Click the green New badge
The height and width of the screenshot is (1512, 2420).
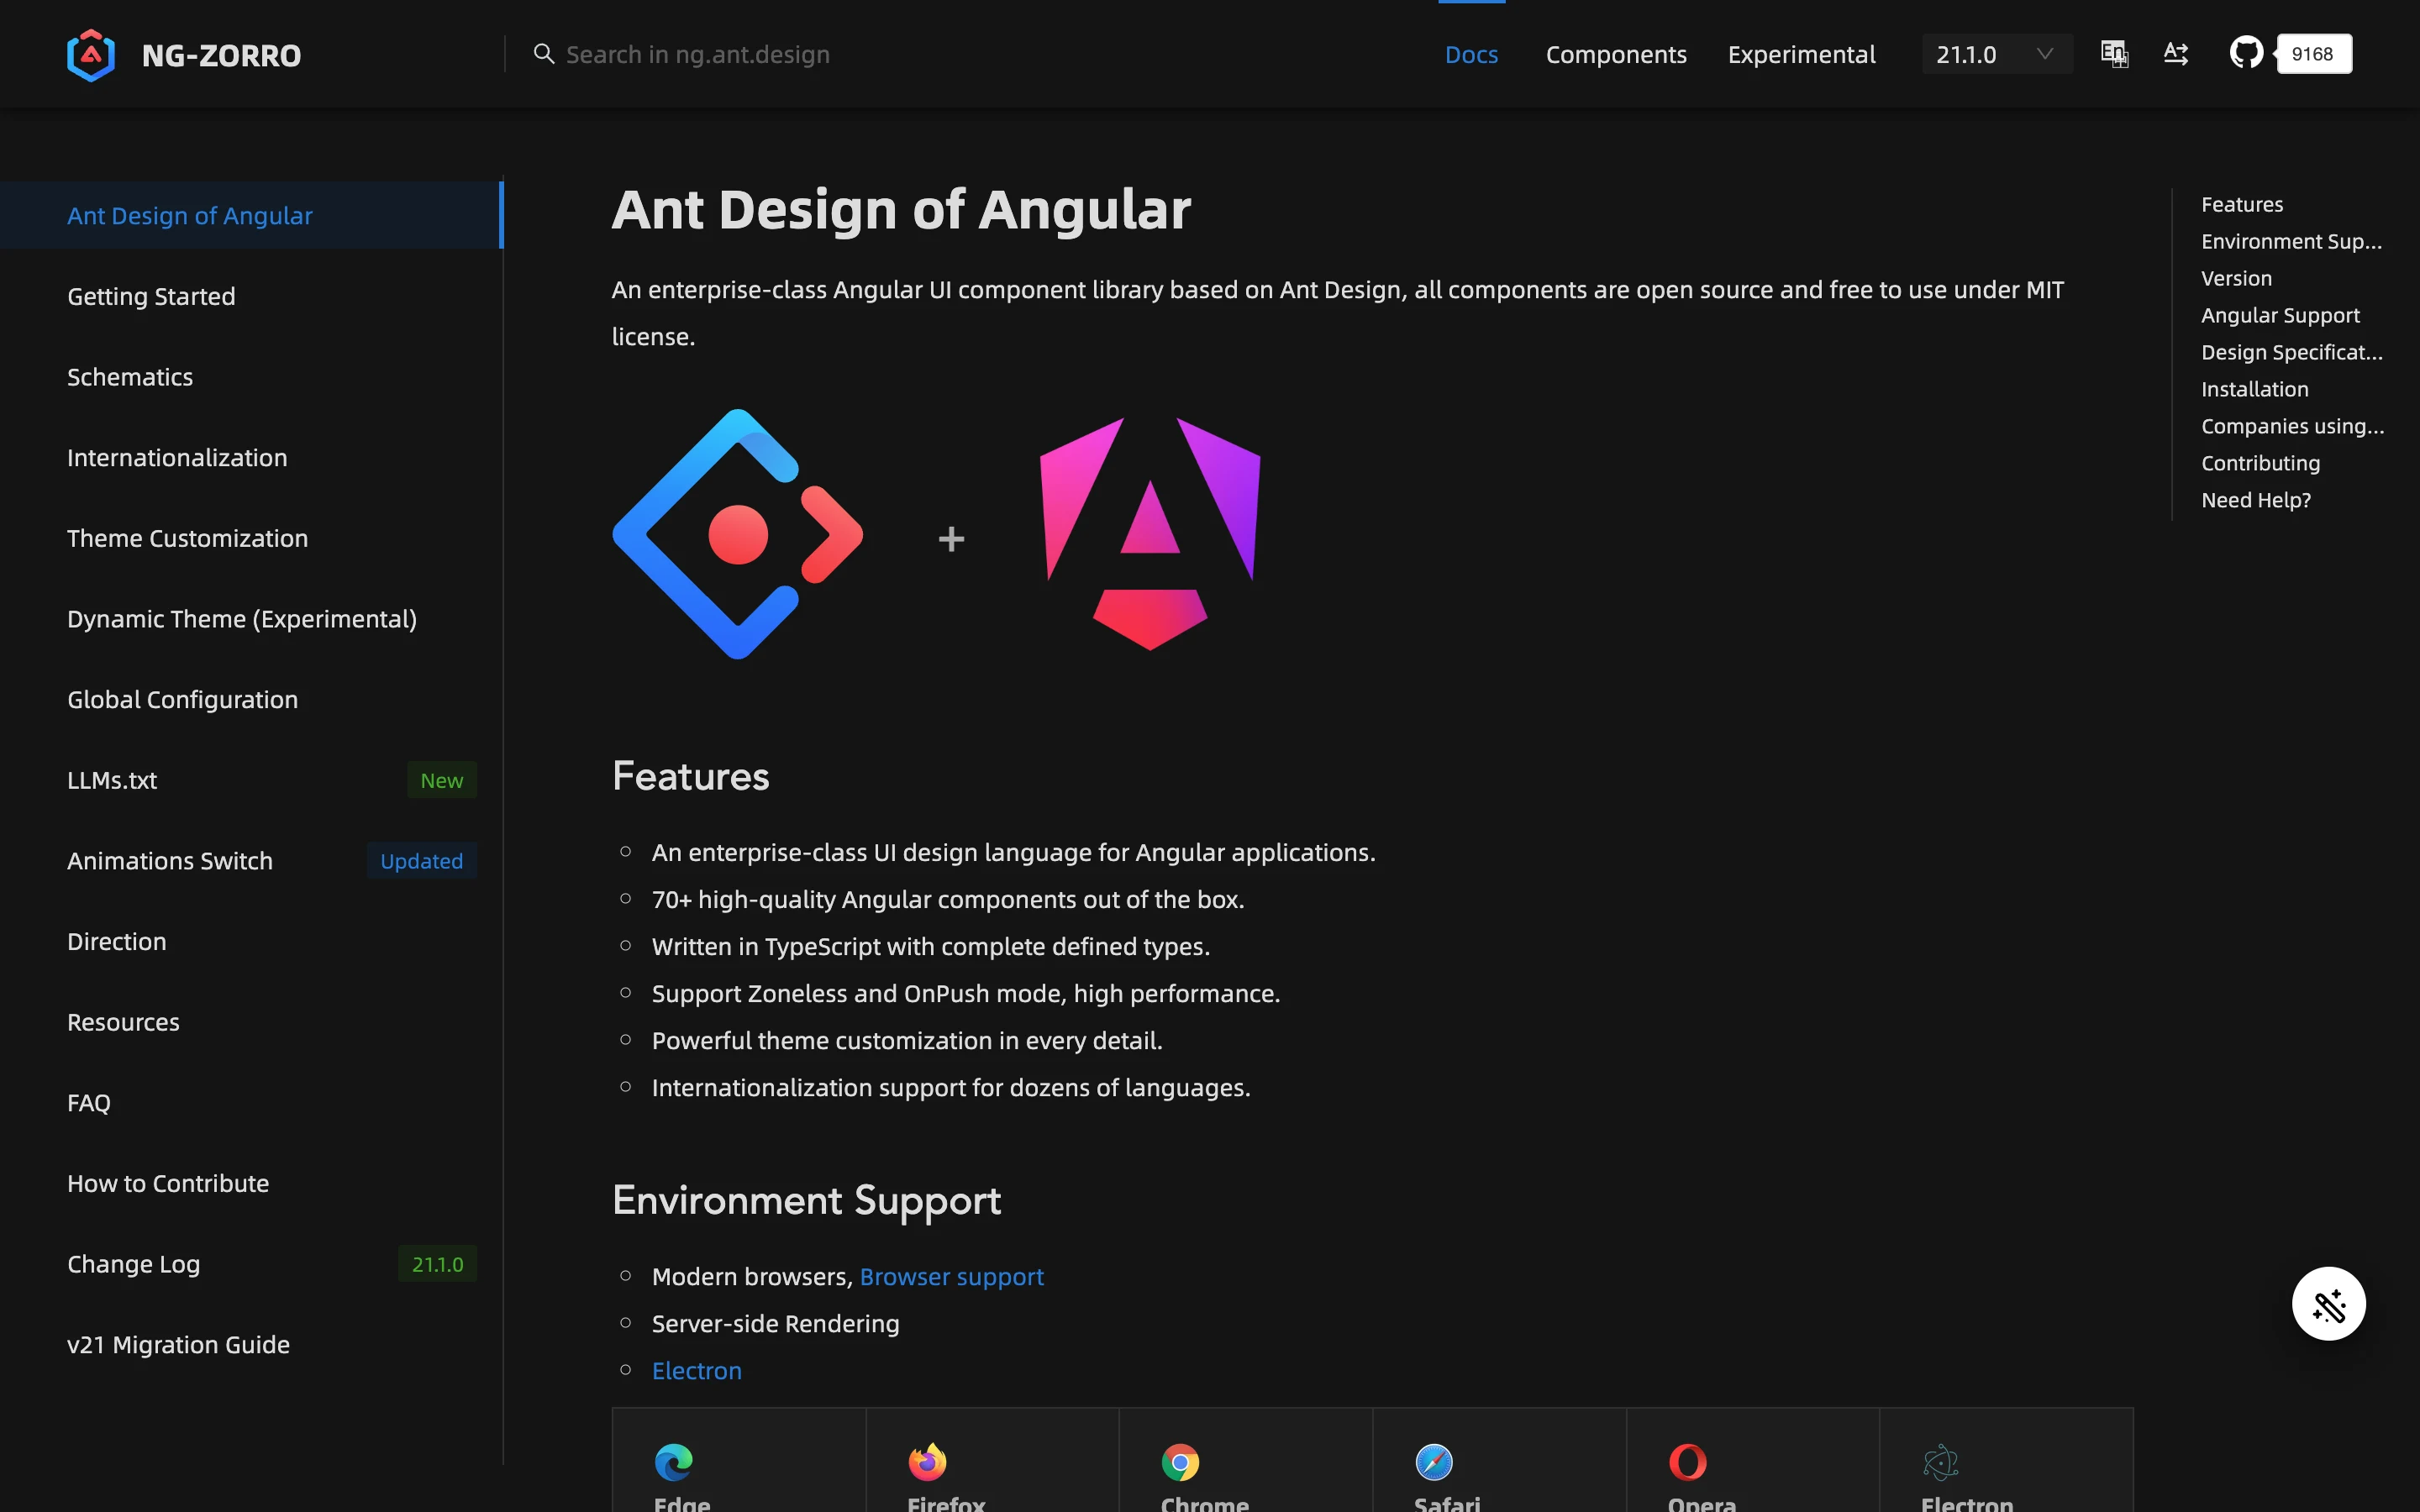click(x=441, y=780)
